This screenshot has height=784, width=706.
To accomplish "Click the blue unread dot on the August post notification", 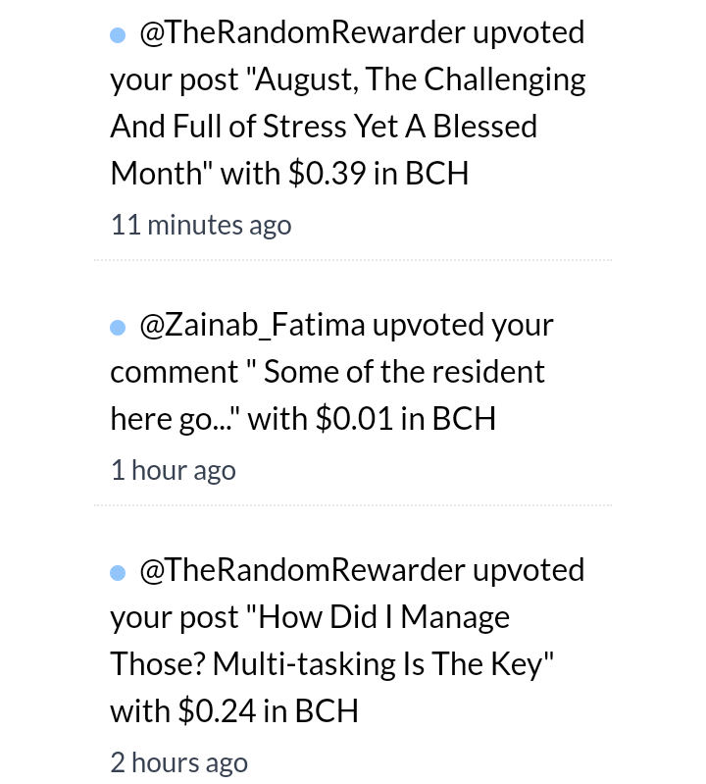I will tap(118, 35).
